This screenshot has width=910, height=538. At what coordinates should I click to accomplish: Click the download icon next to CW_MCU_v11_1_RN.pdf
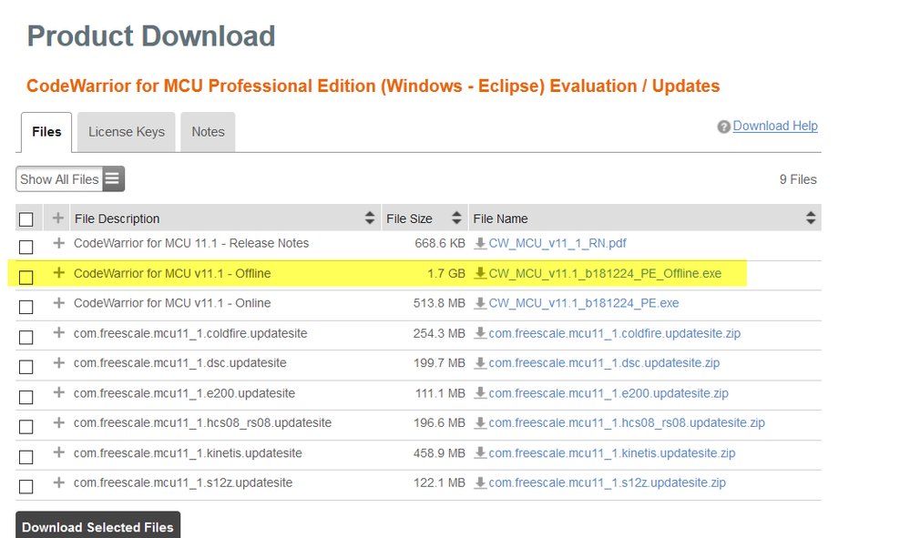[x=480, y=243]
